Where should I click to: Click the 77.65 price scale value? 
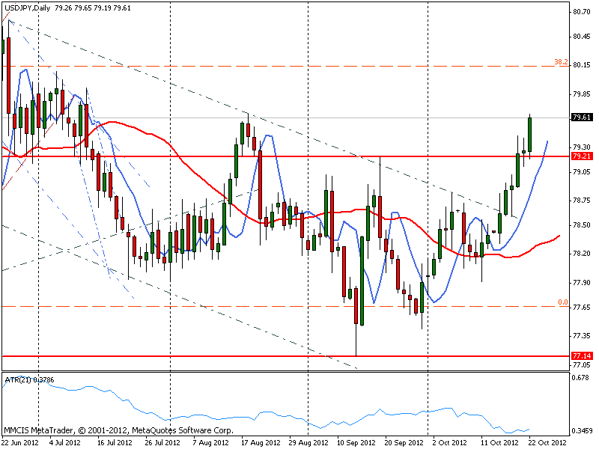pos(582,308)
